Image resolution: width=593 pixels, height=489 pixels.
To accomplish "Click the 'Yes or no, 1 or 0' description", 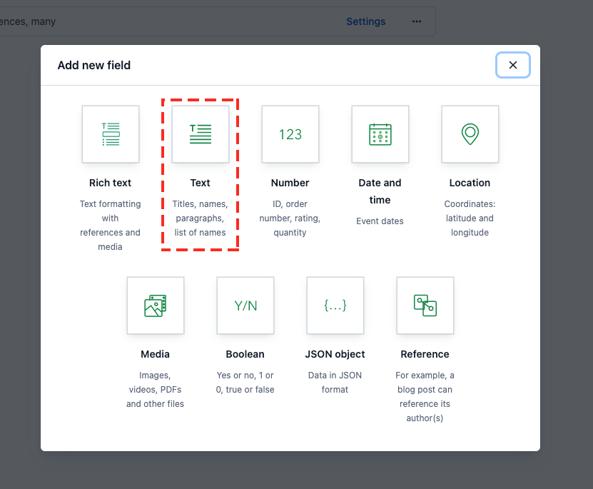I will [245, 383].
